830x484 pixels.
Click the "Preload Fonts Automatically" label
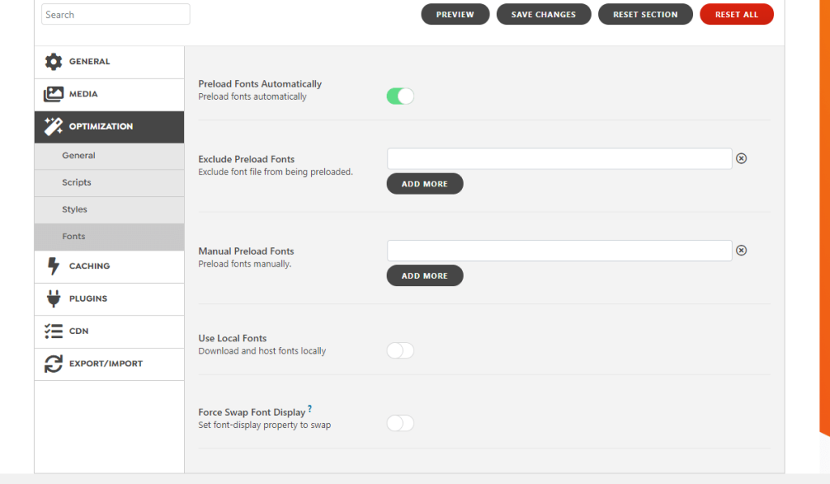[x=260, y=84]
